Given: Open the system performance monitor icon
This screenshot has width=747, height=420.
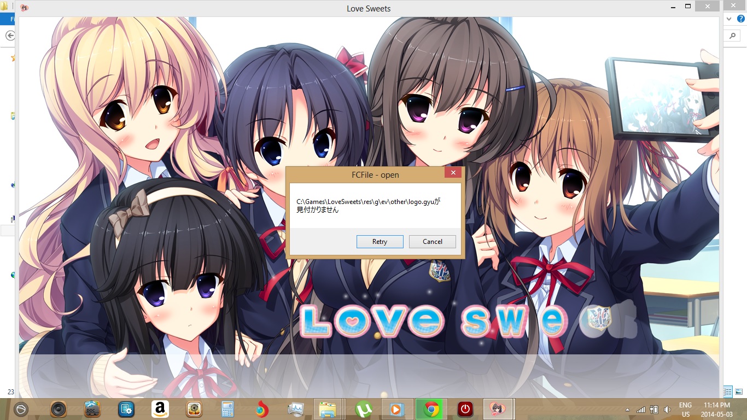Looking at the screenshot, I should point(296,409).
